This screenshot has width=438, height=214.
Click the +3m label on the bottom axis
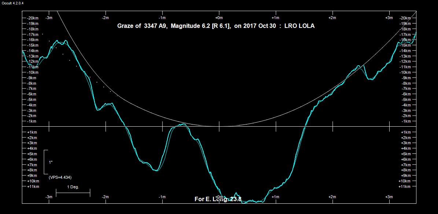[x=389, y=197]
